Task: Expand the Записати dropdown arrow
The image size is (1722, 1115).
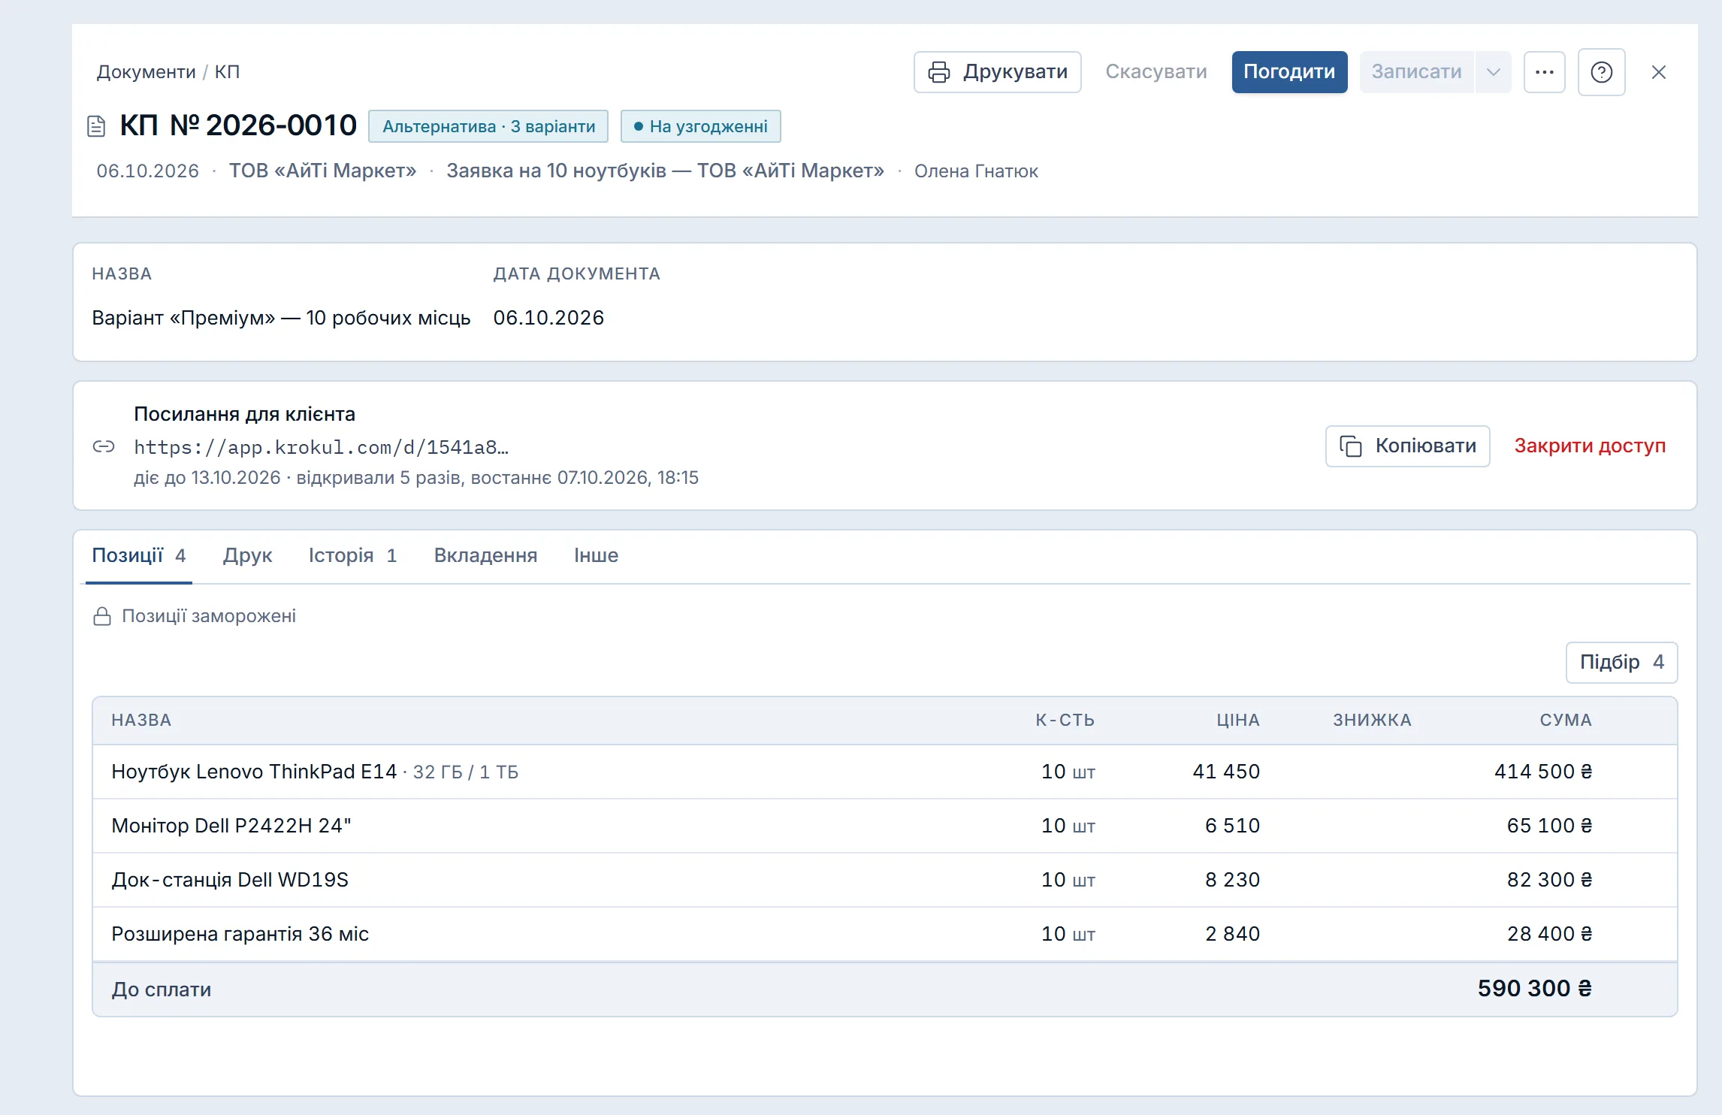Action: coord(1494,72)
